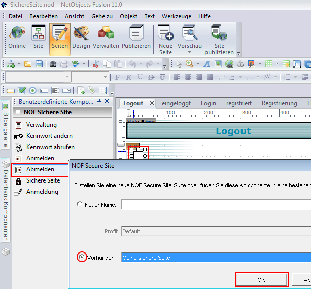The image size is (311, 289).
Task: Collapse NOF Sichere Site group
Action: pos(18,112)
